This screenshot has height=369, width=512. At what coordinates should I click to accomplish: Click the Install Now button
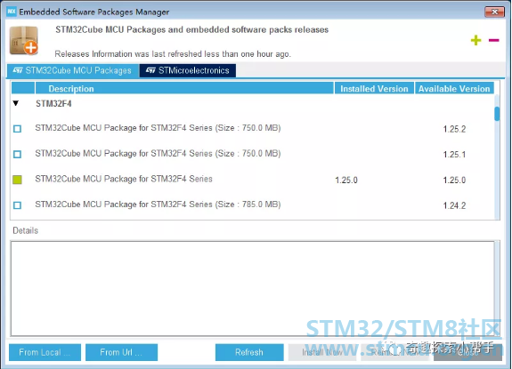(x=322, y=352)
